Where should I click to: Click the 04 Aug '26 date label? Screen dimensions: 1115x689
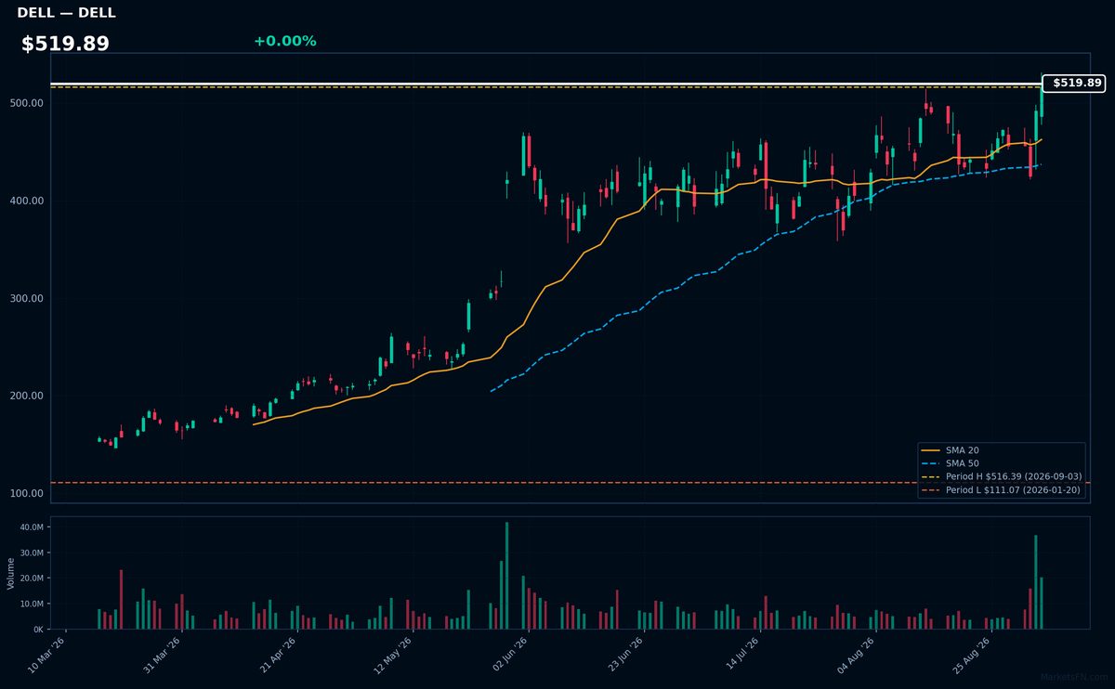857,655
